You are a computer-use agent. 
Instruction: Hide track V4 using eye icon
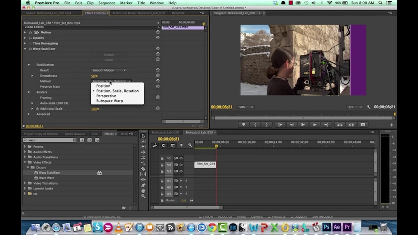[181, 165]
